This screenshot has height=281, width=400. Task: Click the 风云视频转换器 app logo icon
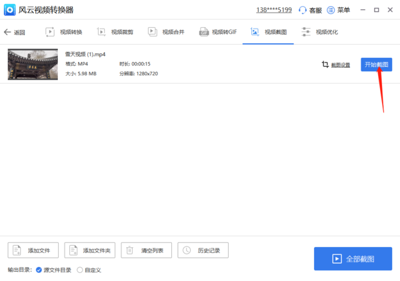coord(10,10)
